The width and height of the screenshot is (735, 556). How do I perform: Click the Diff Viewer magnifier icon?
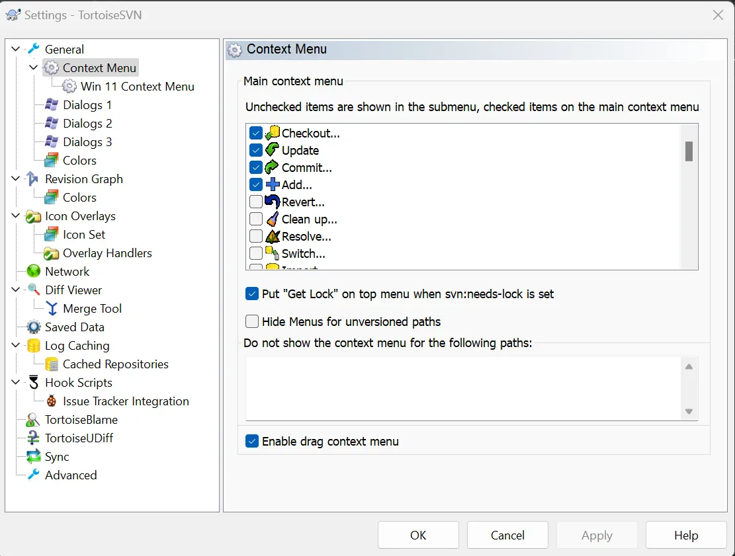point(34,290)
